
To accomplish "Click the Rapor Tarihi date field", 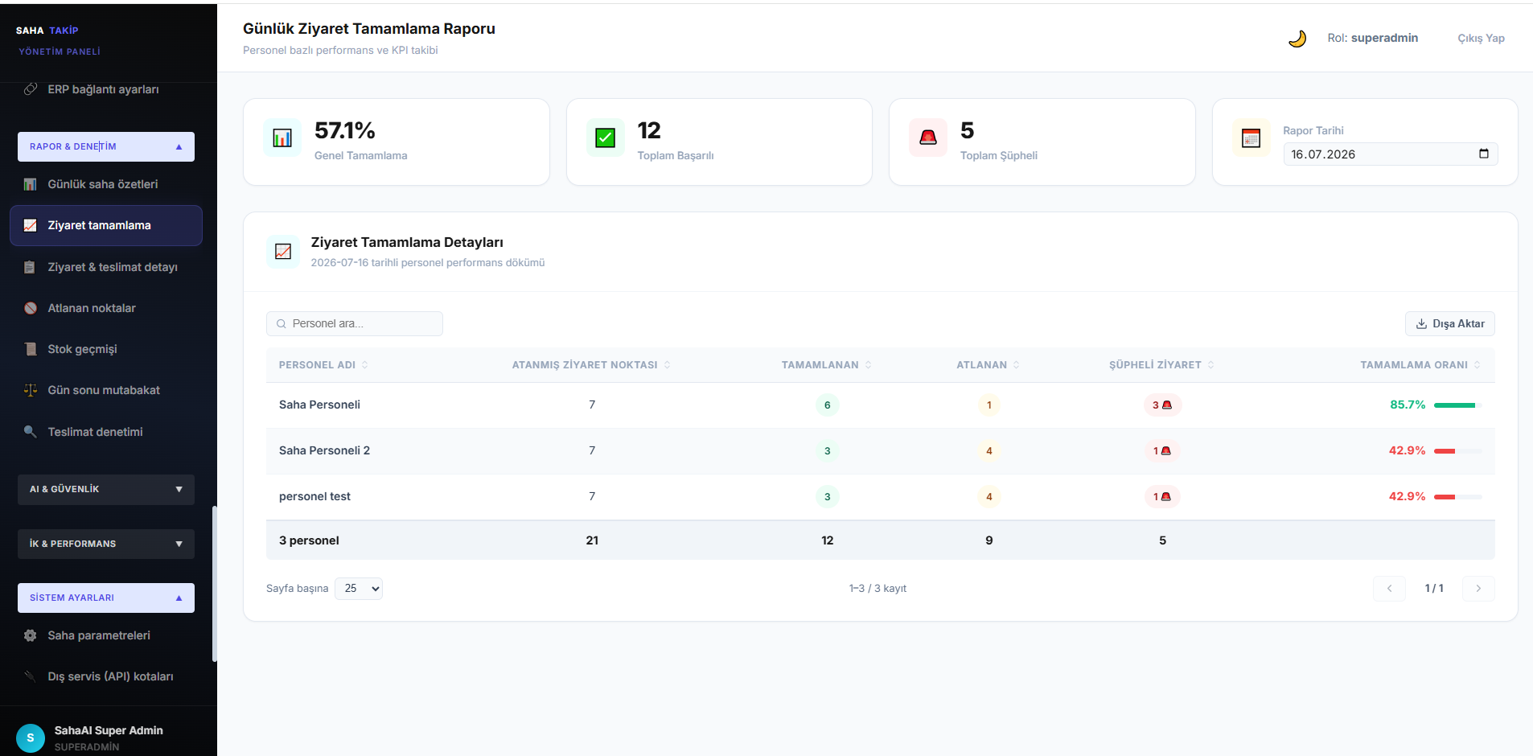I will (1391, 154).
